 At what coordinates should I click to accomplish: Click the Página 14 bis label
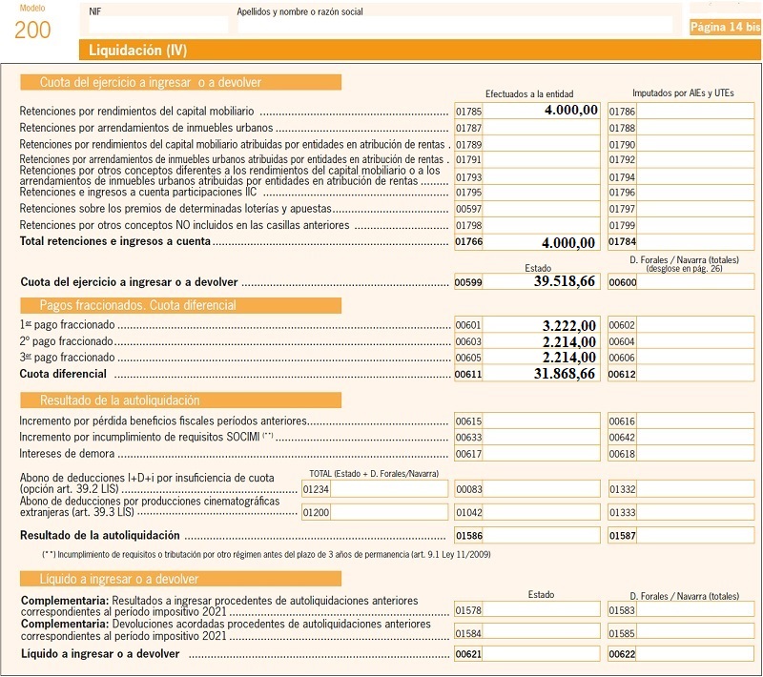pos(725,27)
